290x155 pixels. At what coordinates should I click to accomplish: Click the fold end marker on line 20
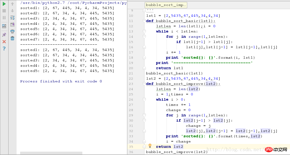click(x=144, y=68)
